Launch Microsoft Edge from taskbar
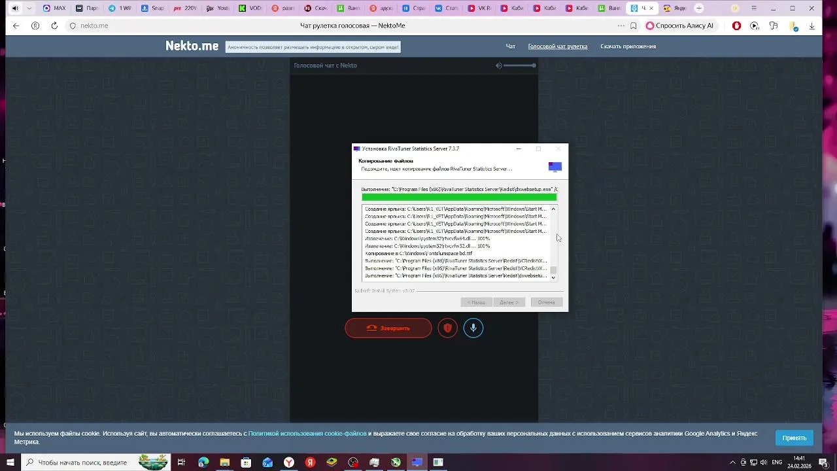 click(x=203, y=462)
